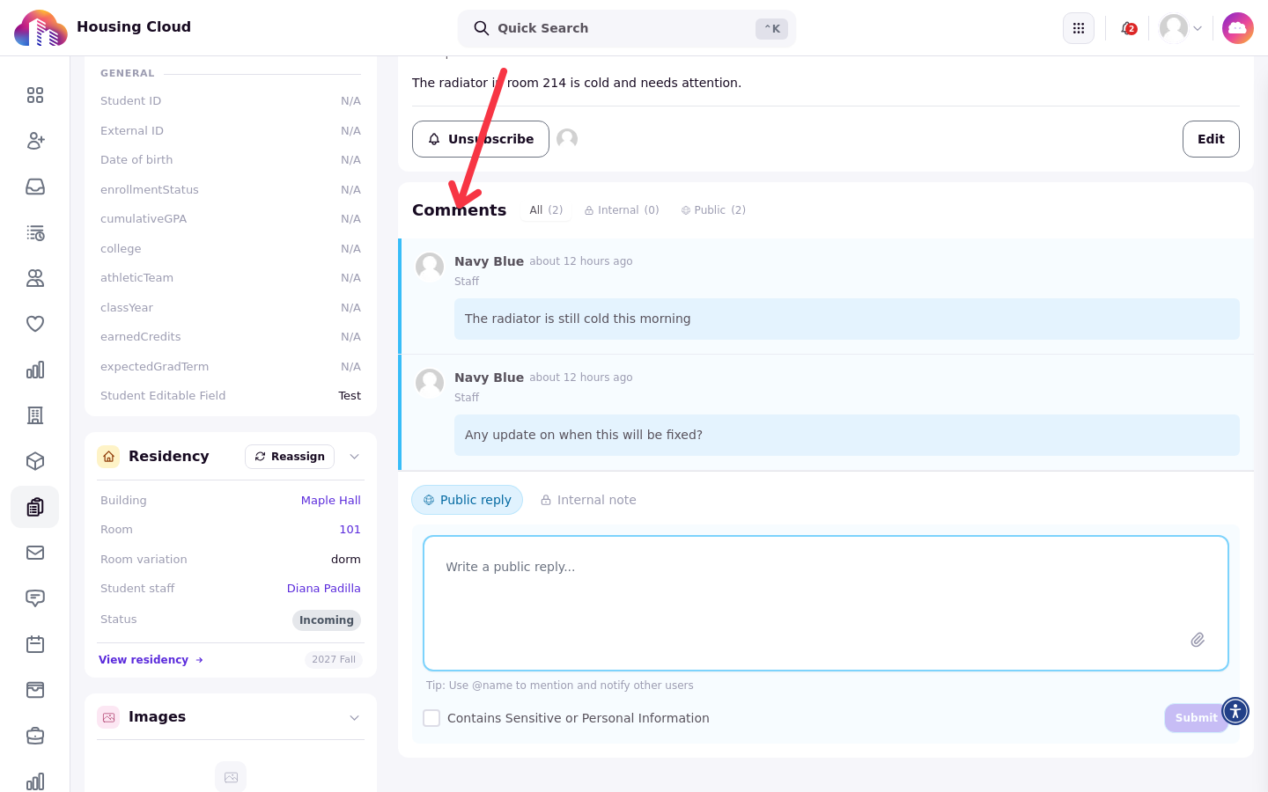The image size is (1268, 792).
Task: Open the list with clock sidebar icon
Action: coord(35,232)
